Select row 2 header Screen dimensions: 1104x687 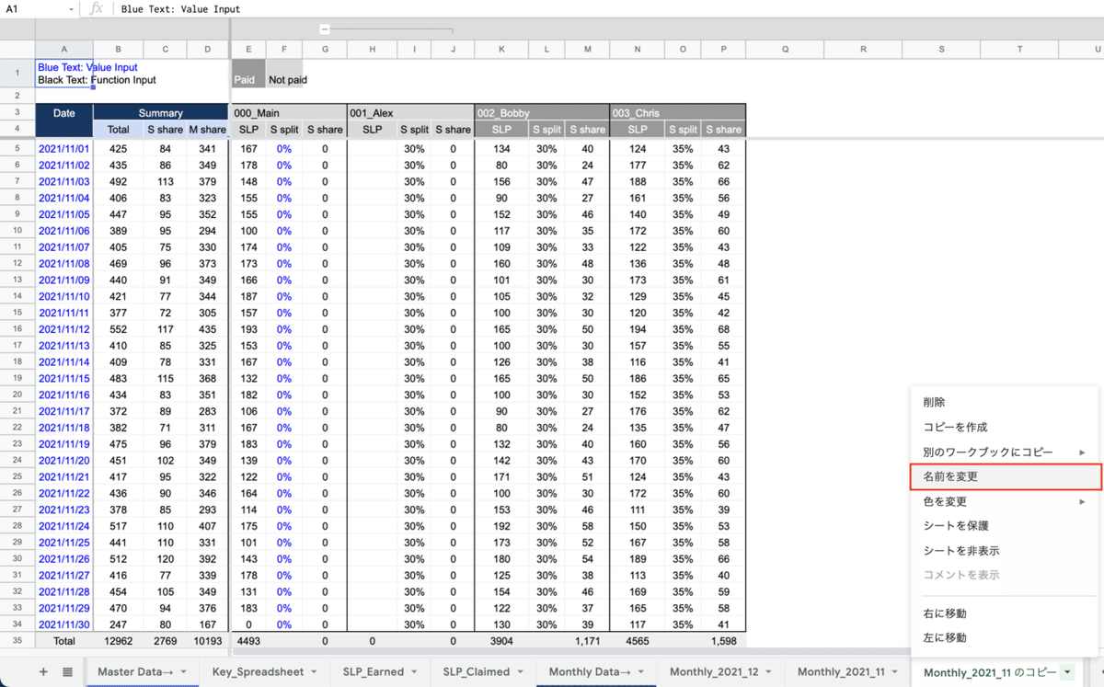click(x=17, y=96)
